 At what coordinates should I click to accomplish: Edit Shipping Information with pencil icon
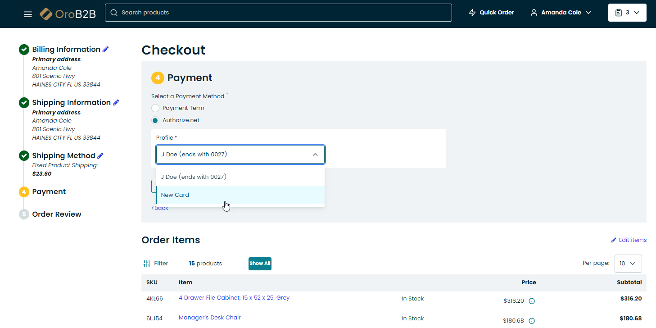click(x=116, y=103)
